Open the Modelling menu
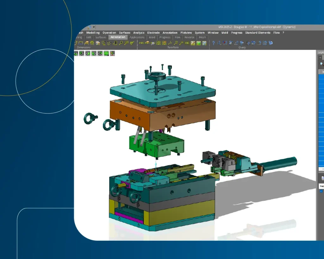The image size is (324, 259). 93,33
